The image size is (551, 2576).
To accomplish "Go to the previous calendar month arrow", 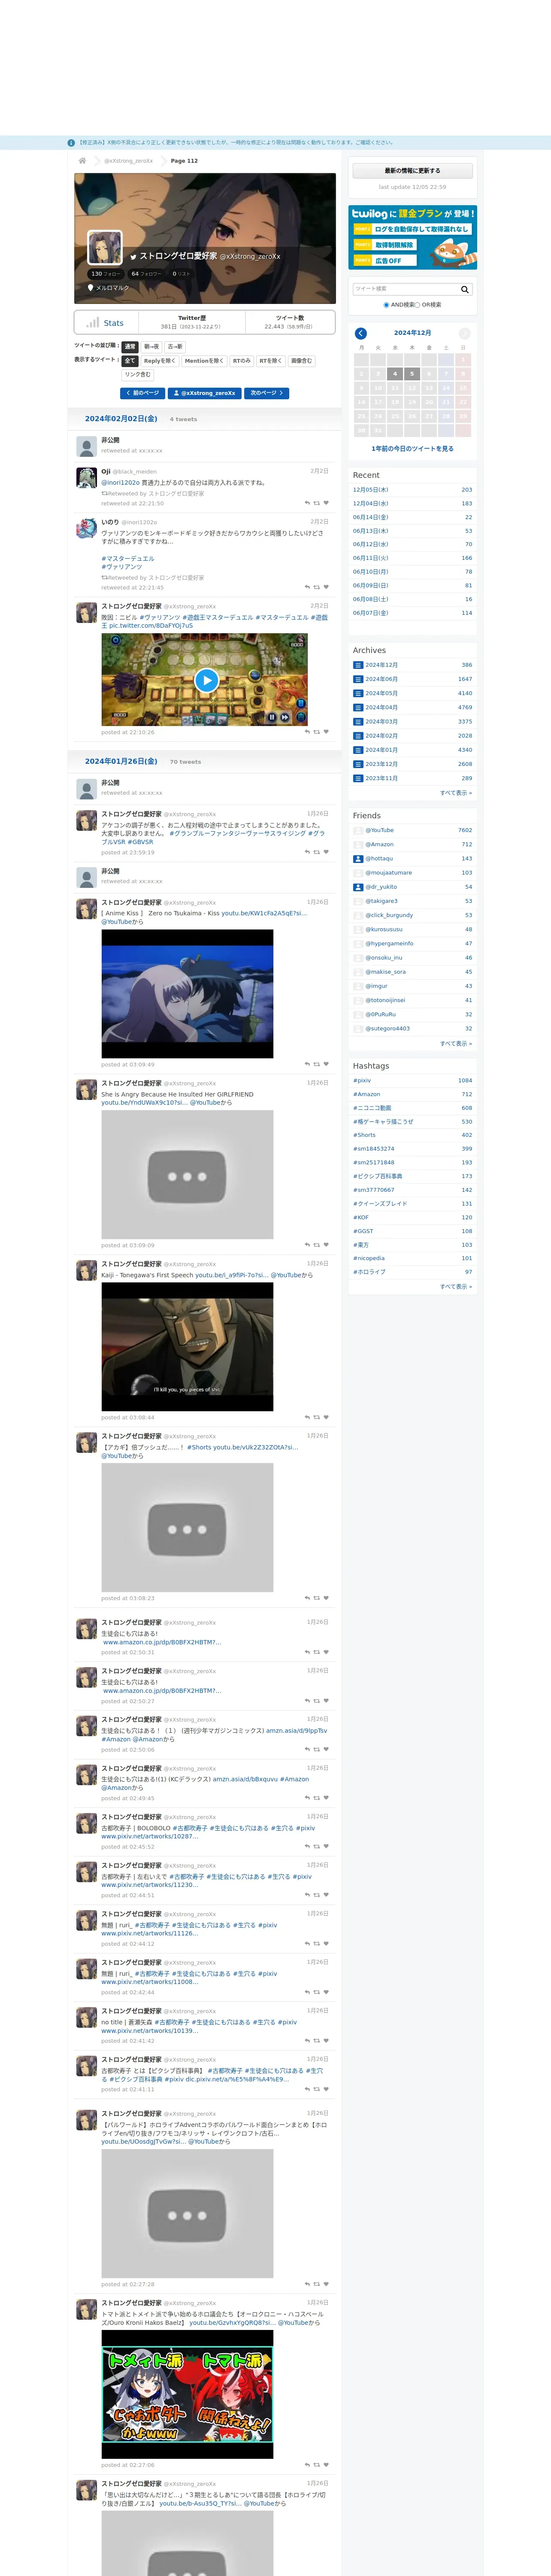I will click(x=361, y=333).
